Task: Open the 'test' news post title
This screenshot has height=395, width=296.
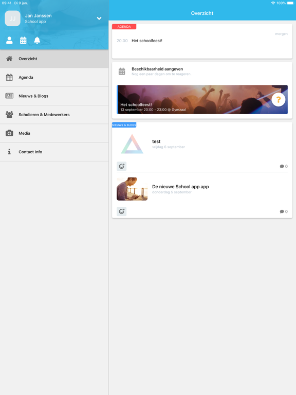Action: 156,141
